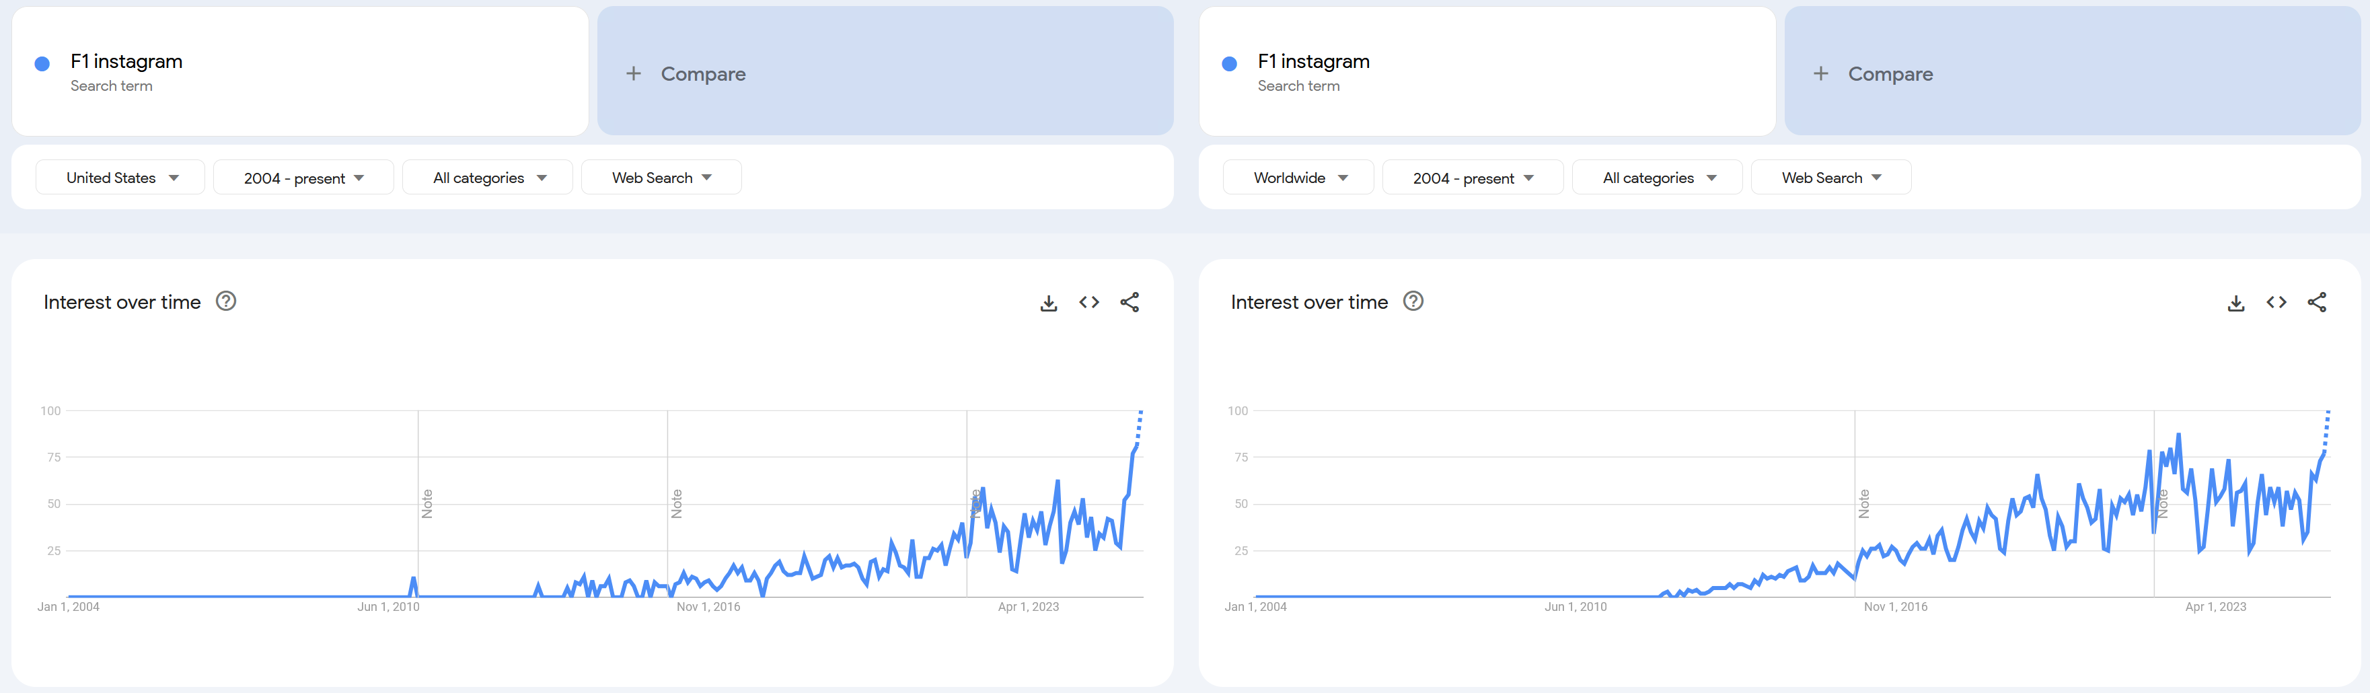Add comparison term in left Compare box
The width and height of the screenshot is (2370, 693).
885,72
